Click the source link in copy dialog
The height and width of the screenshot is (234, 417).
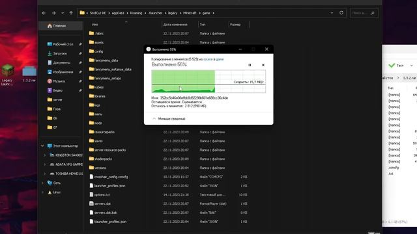[x=208, y=59]
